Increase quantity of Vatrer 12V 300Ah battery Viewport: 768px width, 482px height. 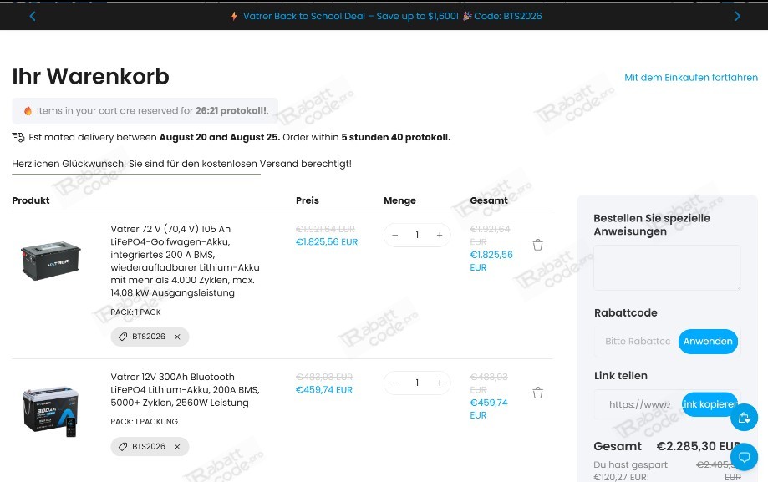click(x=440, y=383)
